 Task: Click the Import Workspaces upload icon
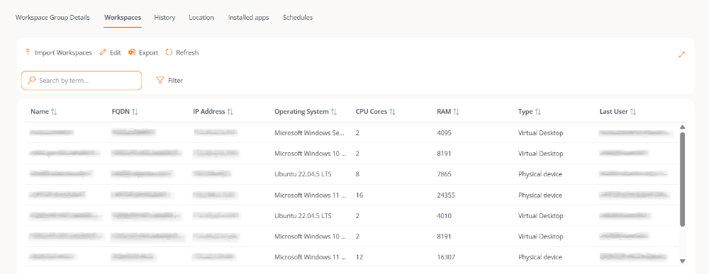tap(28, 52)
